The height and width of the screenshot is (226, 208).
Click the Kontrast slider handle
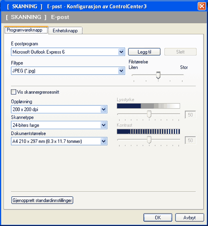149,140
